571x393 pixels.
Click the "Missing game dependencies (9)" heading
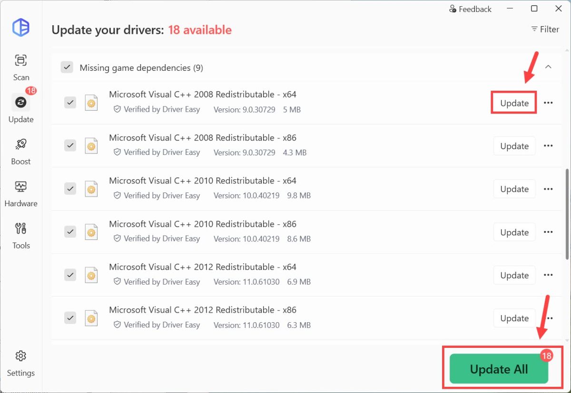[141, 67]
